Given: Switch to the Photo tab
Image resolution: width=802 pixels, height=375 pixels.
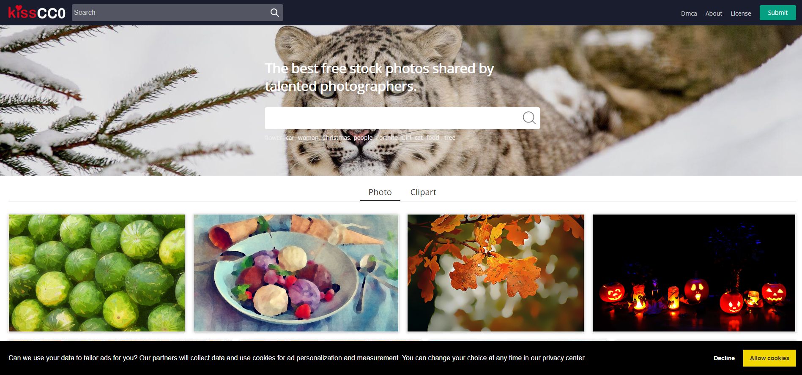Looking at the screenshot, I should coord(380,192).
